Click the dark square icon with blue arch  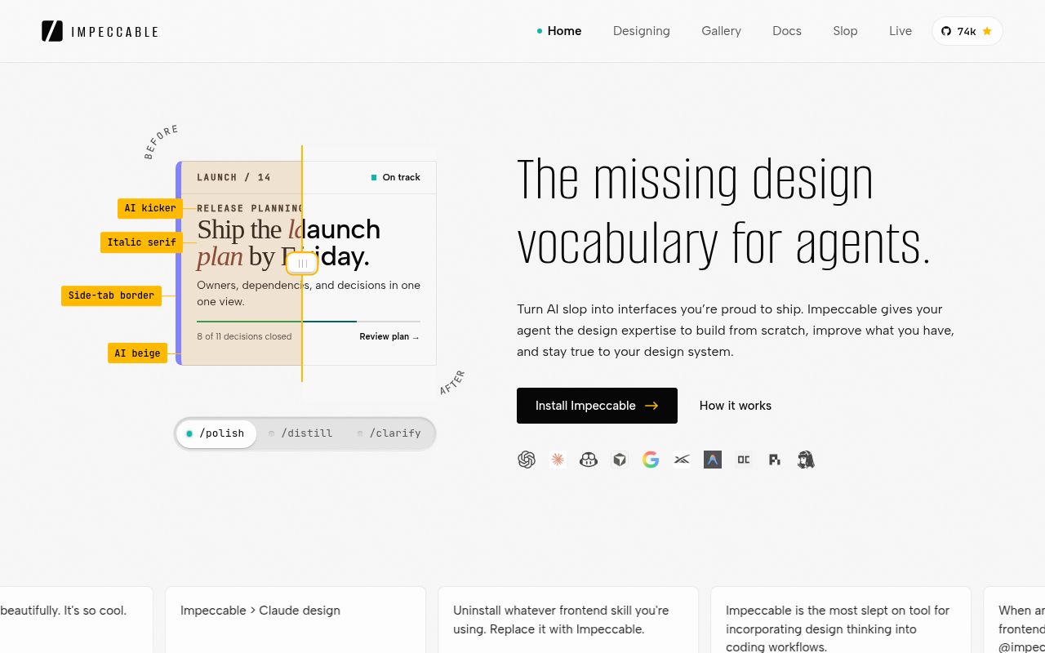[x=713, y=460]
